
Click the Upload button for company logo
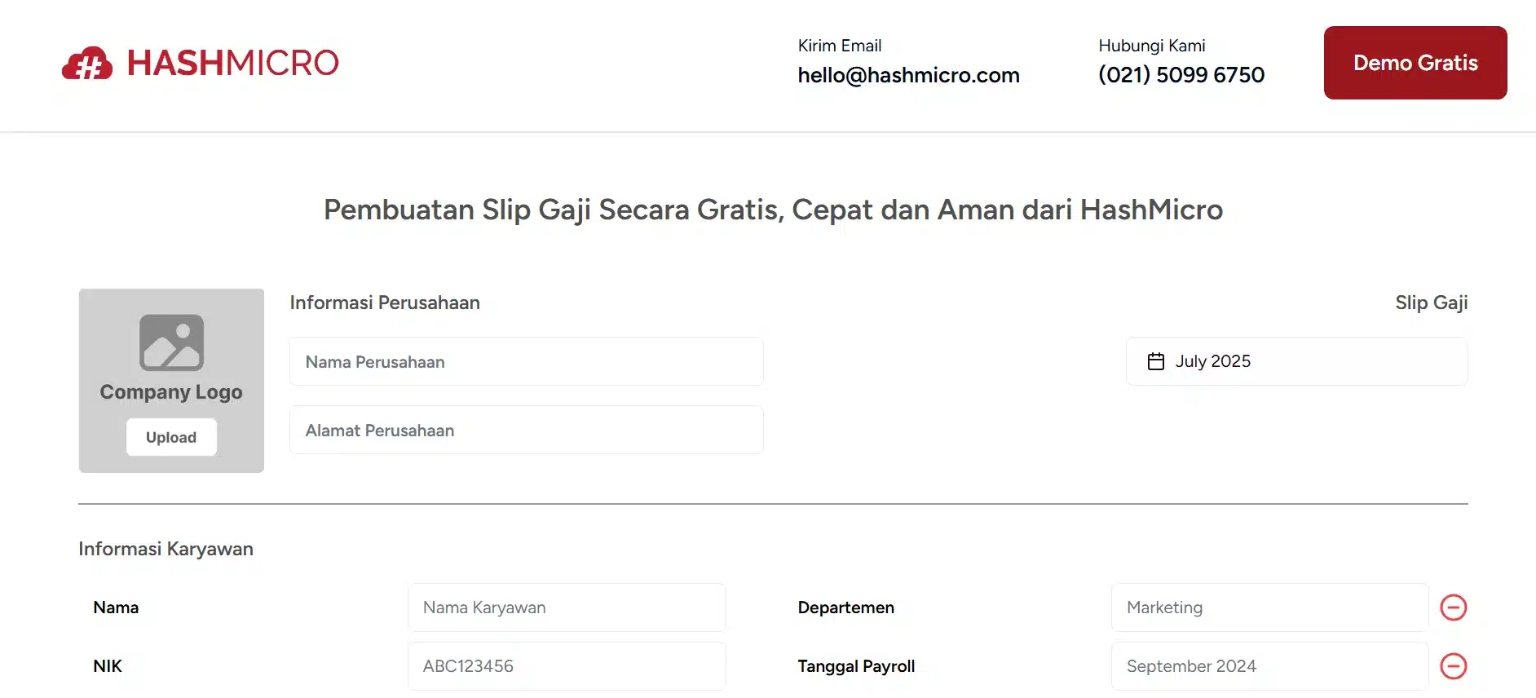[171, 437]
